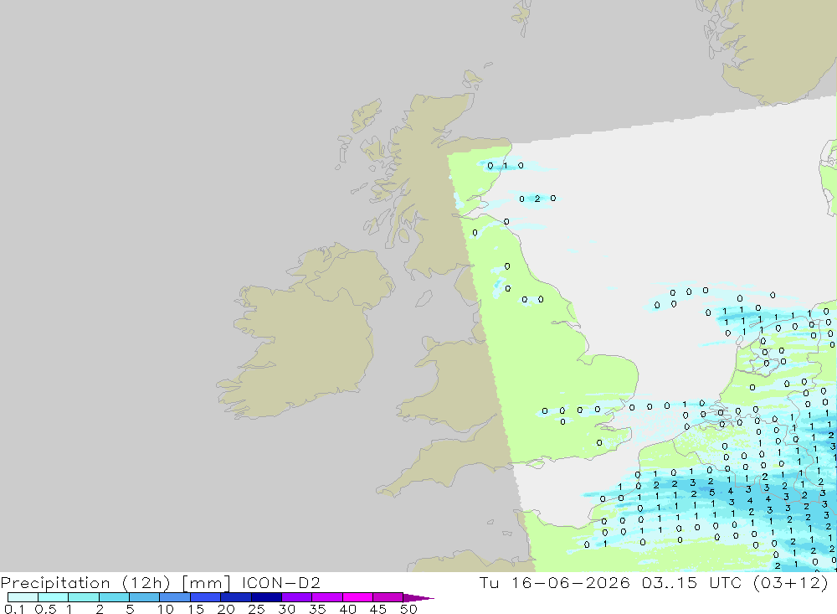Click the 2–5 mm light blue legend swatch
The image size is (837, 614).
click(x=114, y=597)
